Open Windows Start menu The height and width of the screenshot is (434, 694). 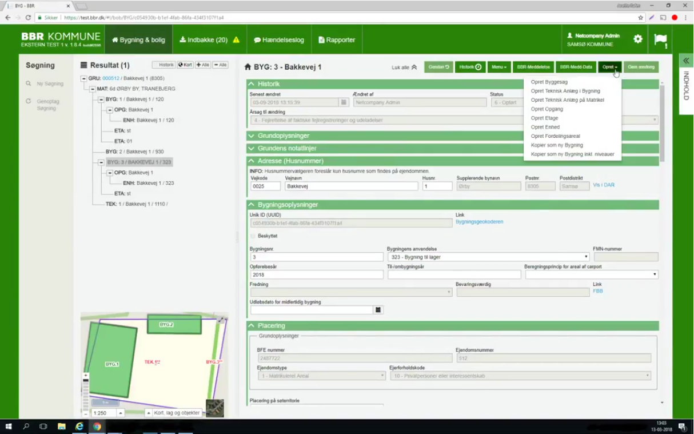pos(9,427)
